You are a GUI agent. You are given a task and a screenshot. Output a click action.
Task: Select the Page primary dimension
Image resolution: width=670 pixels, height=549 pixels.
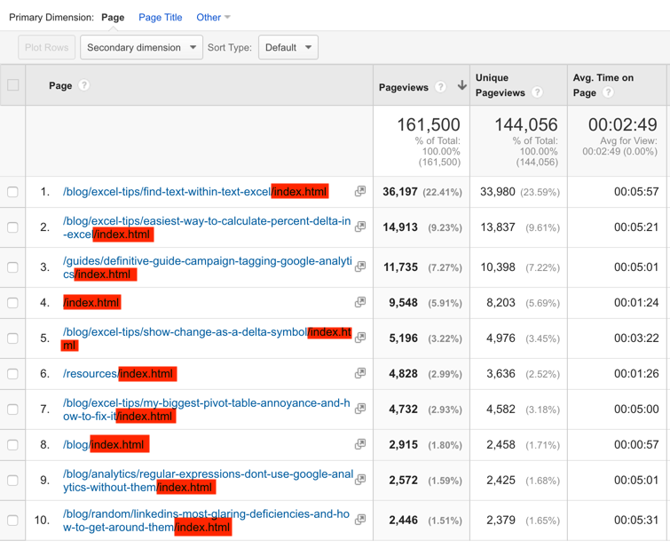[113, 17]
